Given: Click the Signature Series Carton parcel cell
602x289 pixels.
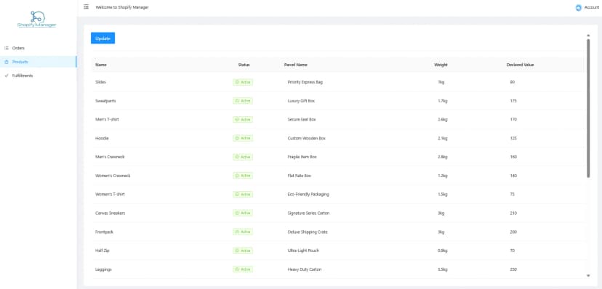Looking at the screenshot, I should click(x=309, y=213).
